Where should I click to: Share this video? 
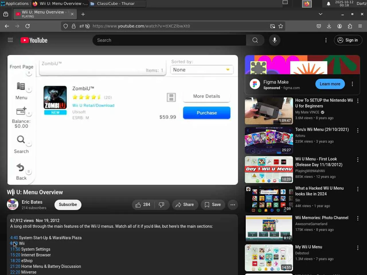tap(185, 205)
